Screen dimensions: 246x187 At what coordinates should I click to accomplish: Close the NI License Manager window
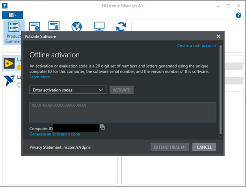pos(239,6)
